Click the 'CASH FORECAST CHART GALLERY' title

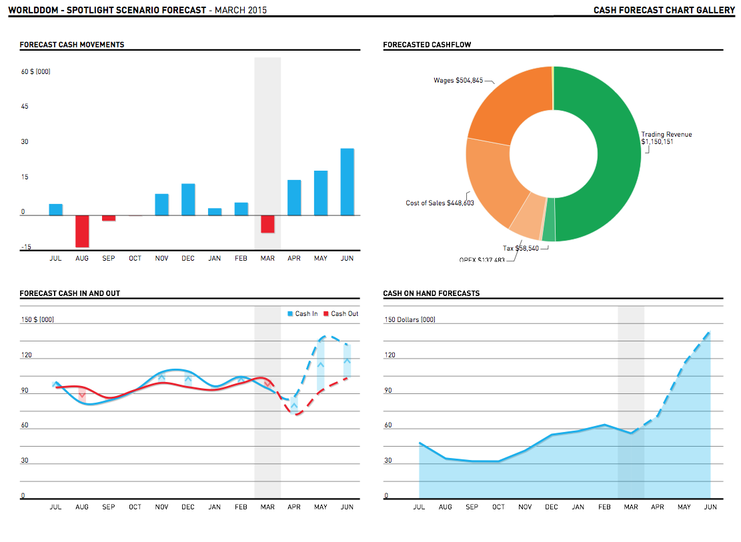664,10
